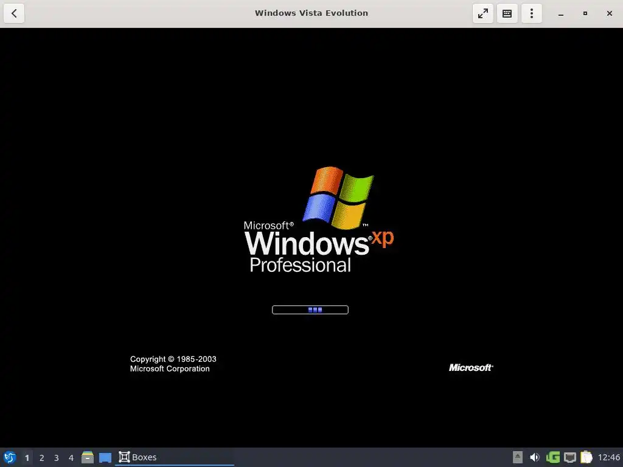Image resolution: width=623 pixels, height=467 pixels.
Task: Switch the VM to fullscreen mode
Action: [x=482, y=13]
